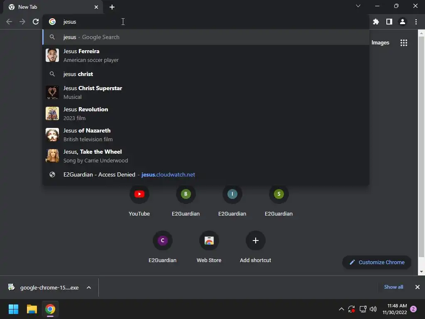Open the YouTube shortcut
The image size is (425, 319).
139,201
